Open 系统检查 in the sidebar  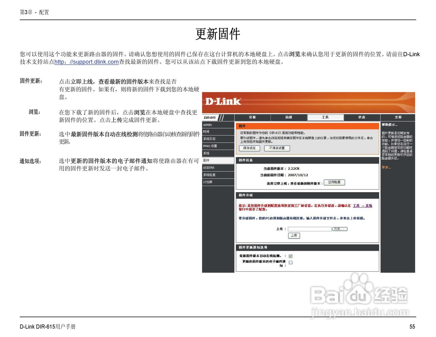coord(218,175)
